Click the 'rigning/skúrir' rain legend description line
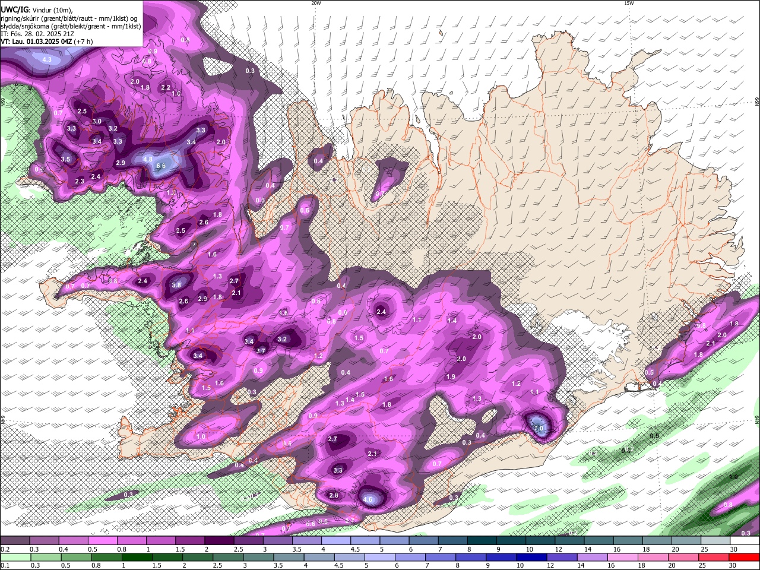Screen dimensions: 760x570 (x=68, y=18)
